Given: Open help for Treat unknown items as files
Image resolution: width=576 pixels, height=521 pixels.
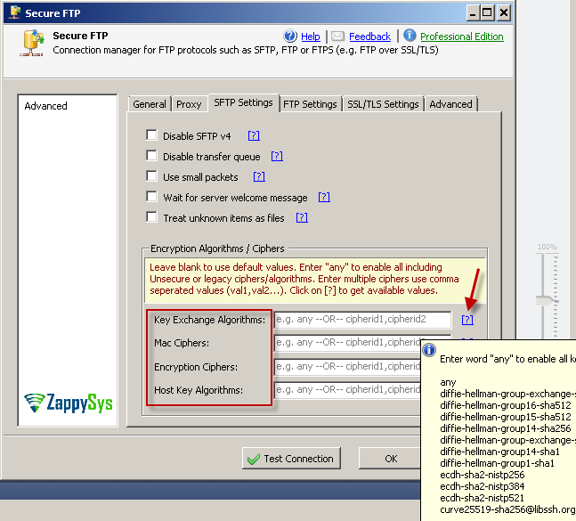Looking at the screenshot, I should [302, 218].
